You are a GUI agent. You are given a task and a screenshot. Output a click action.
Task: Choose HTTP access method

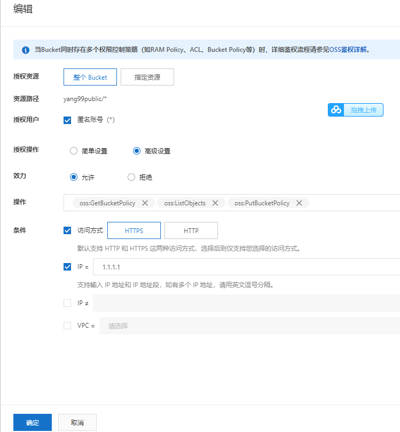click(x=191, y=230)
